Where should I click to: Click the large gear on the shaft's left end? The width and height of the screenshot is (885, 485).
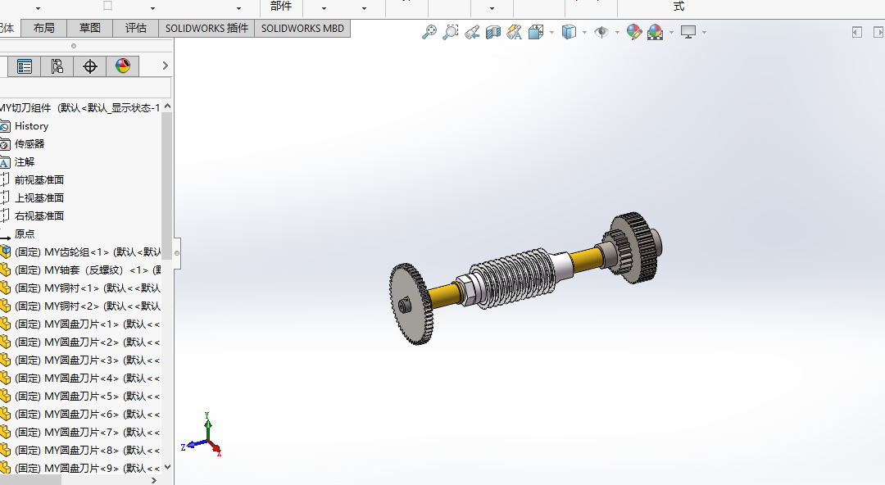point(410,305)
